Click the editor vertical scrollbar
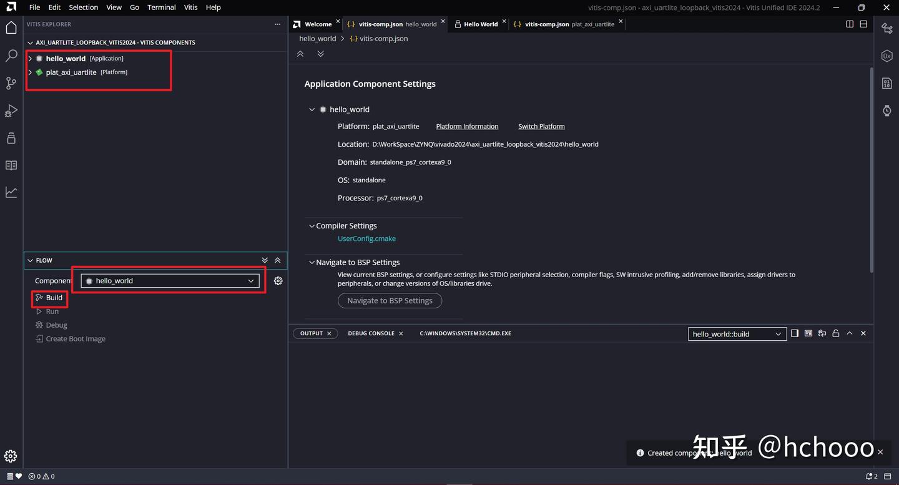The width and height of the screenshot is (899, 485). [x=872, y=170]
